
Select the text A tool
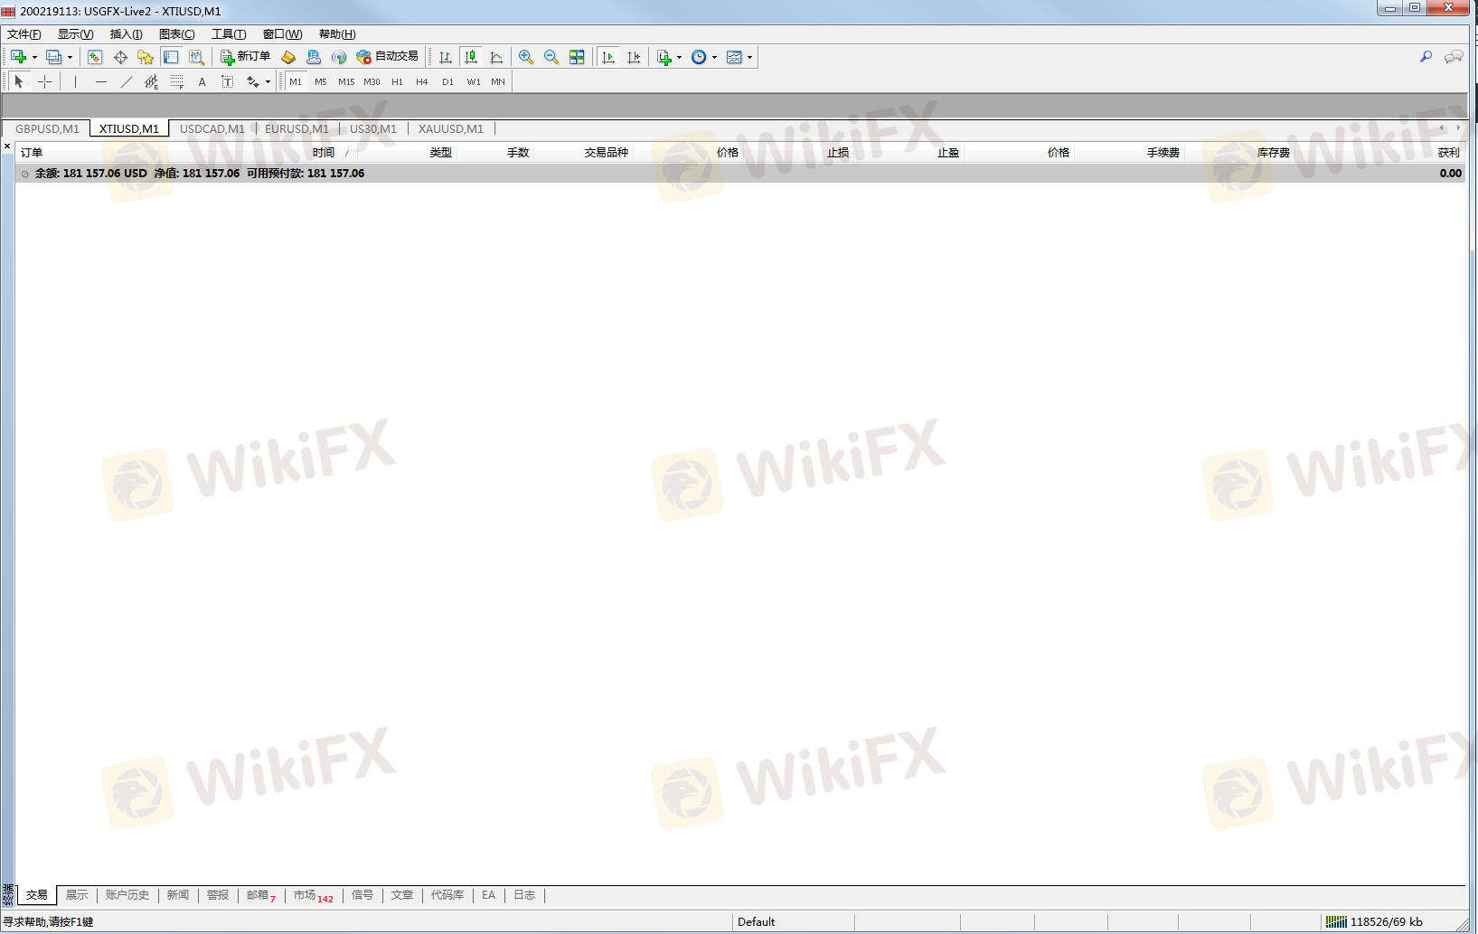pyautogui.click(x=202, y=81)
